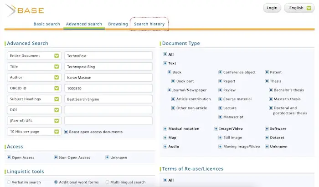
Task: Toggle the Still image checkbox
Action: (x=220, y=138)
